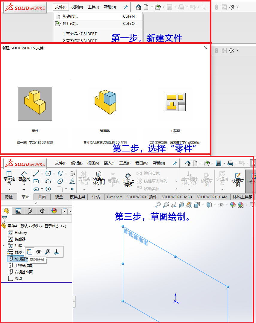Click the 草图绘制 icon in context toolbar
The height and width of the screenshot is (323, 256).
tap(30, 252)
